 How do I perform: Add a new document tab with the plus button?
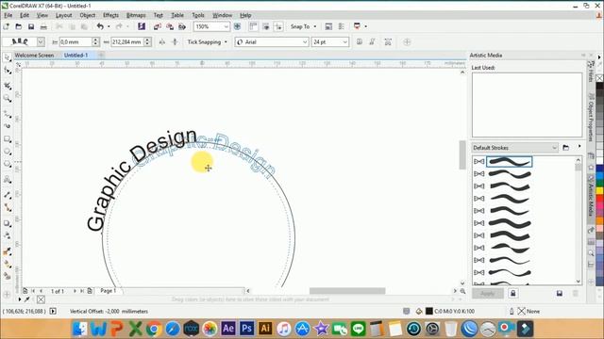click(x=101, y=56)
